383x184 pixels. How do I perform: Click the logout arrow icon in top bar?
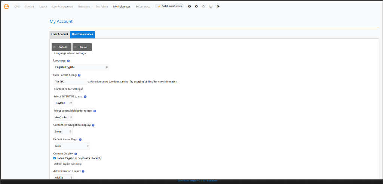tap(218, 6)
